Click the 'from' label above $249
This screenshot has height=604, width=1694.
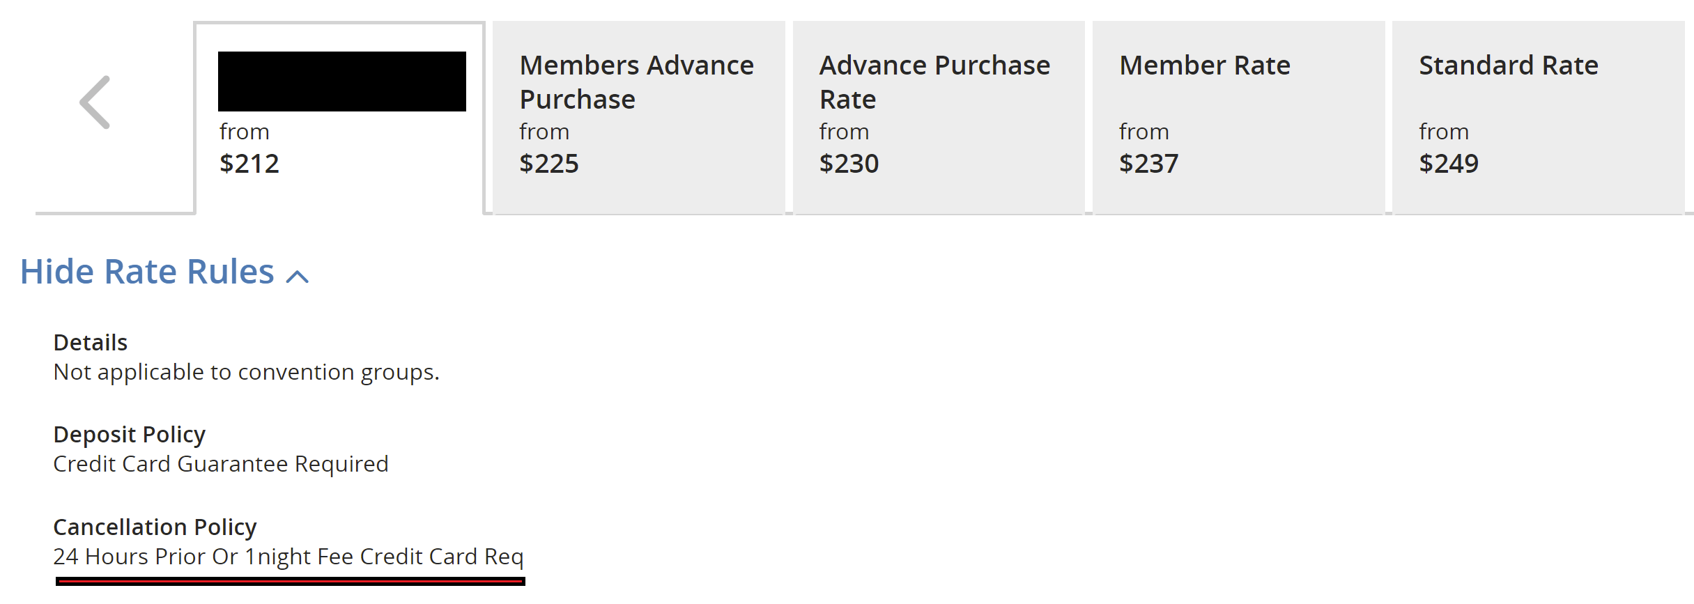pos(1443,132)
